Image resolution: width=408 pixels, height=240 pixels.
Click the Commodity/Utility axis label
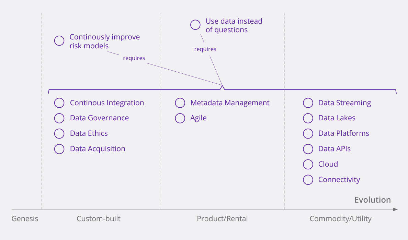[340, 219]
